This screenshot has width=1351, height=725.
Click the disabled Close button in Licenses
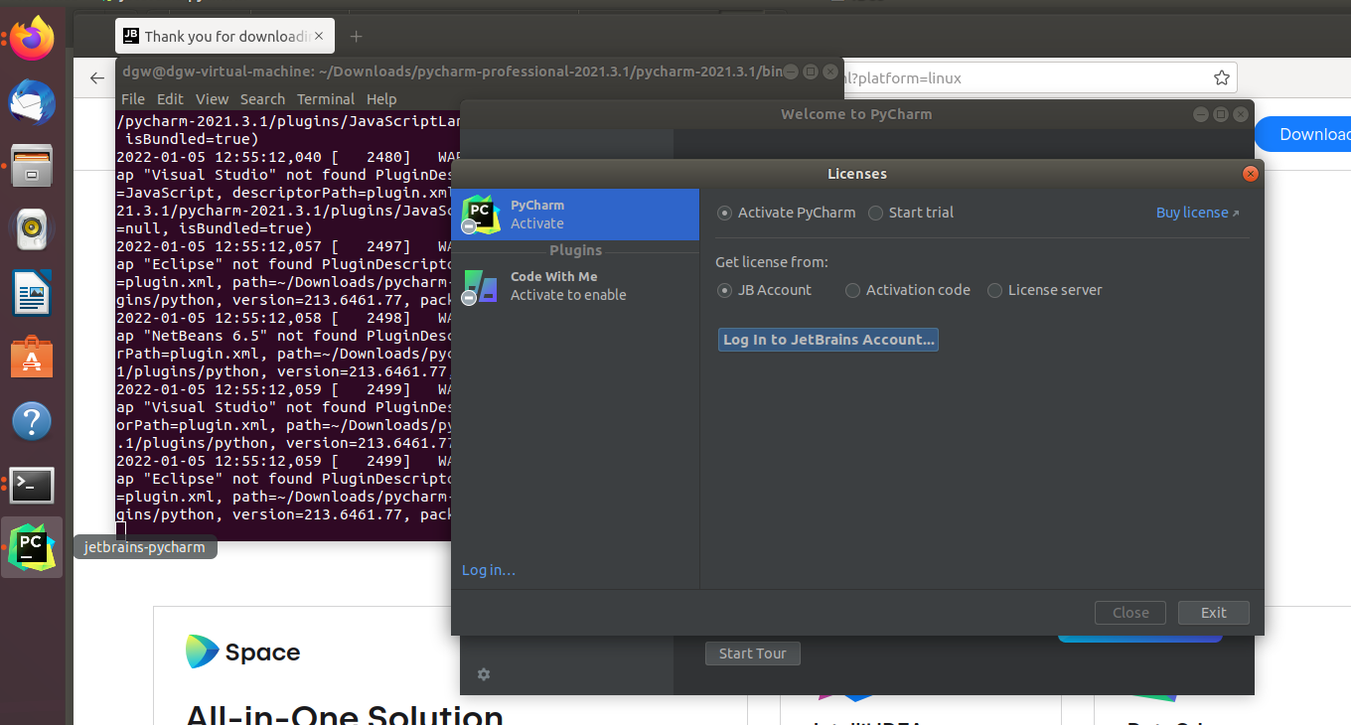pyautogui.click(x=1130, y=613)
